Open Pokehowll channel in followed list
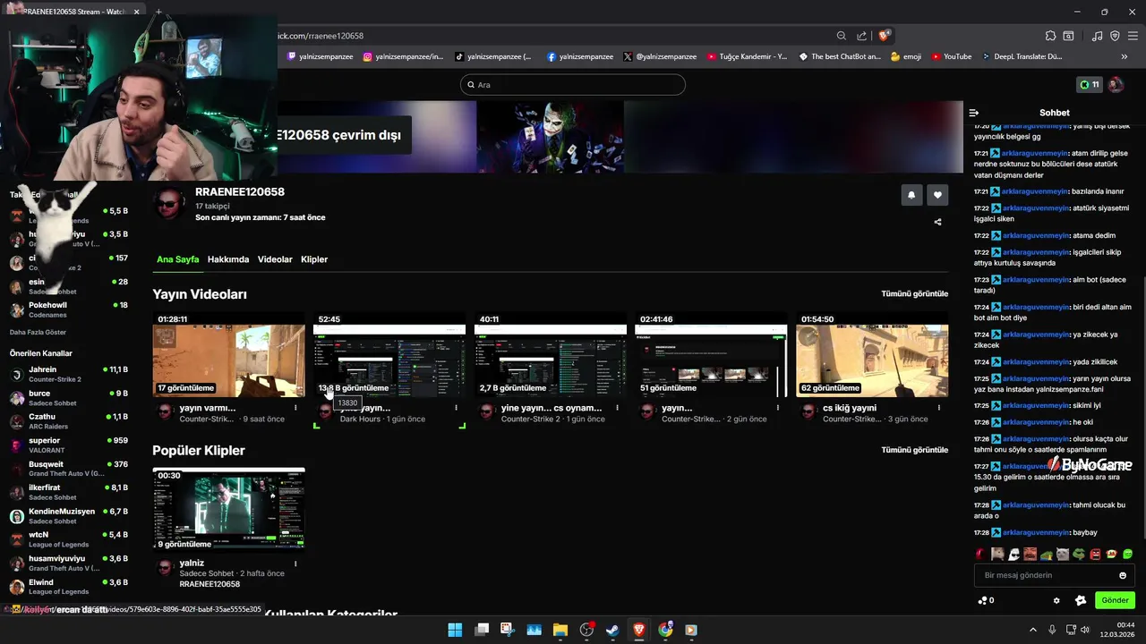Viewport: 1146px width, 644px height. coord(69,309)
